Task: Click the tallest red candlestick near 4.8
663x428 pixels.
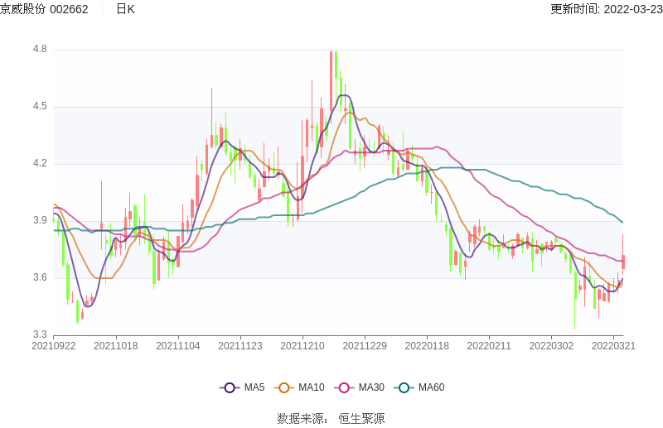Action: point(331,79)
